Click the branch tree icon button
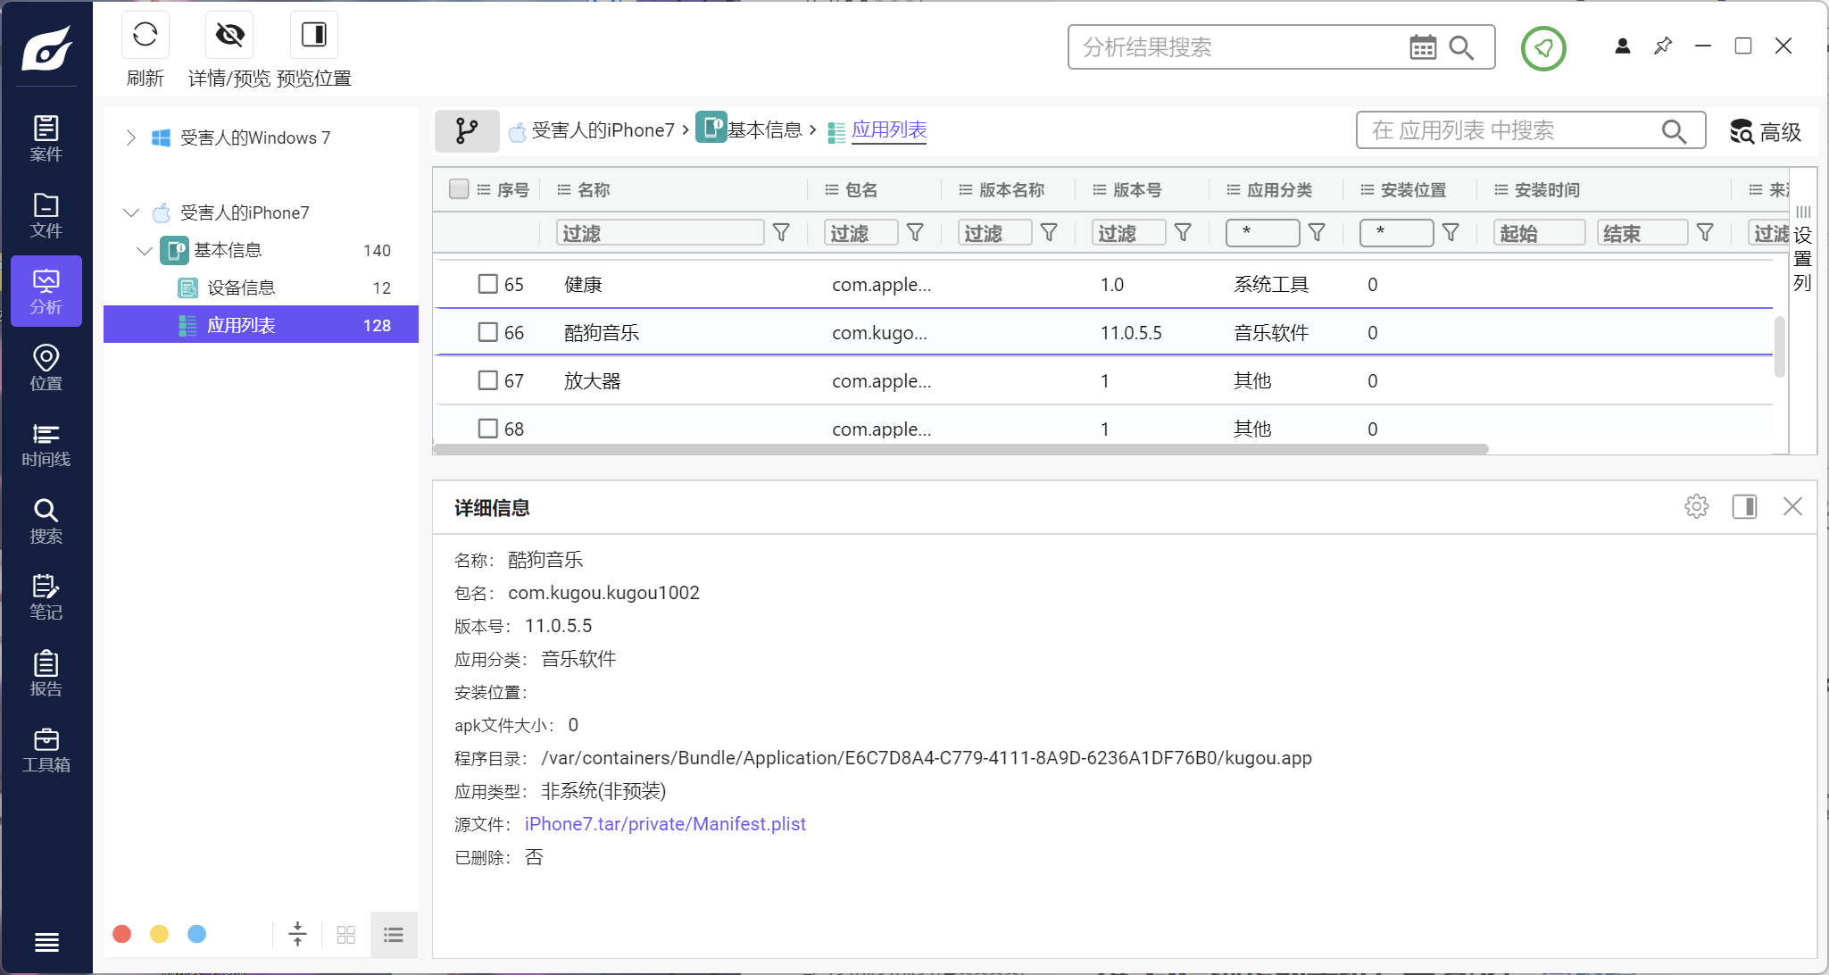 pyautogui.click(x=467, y=131)
